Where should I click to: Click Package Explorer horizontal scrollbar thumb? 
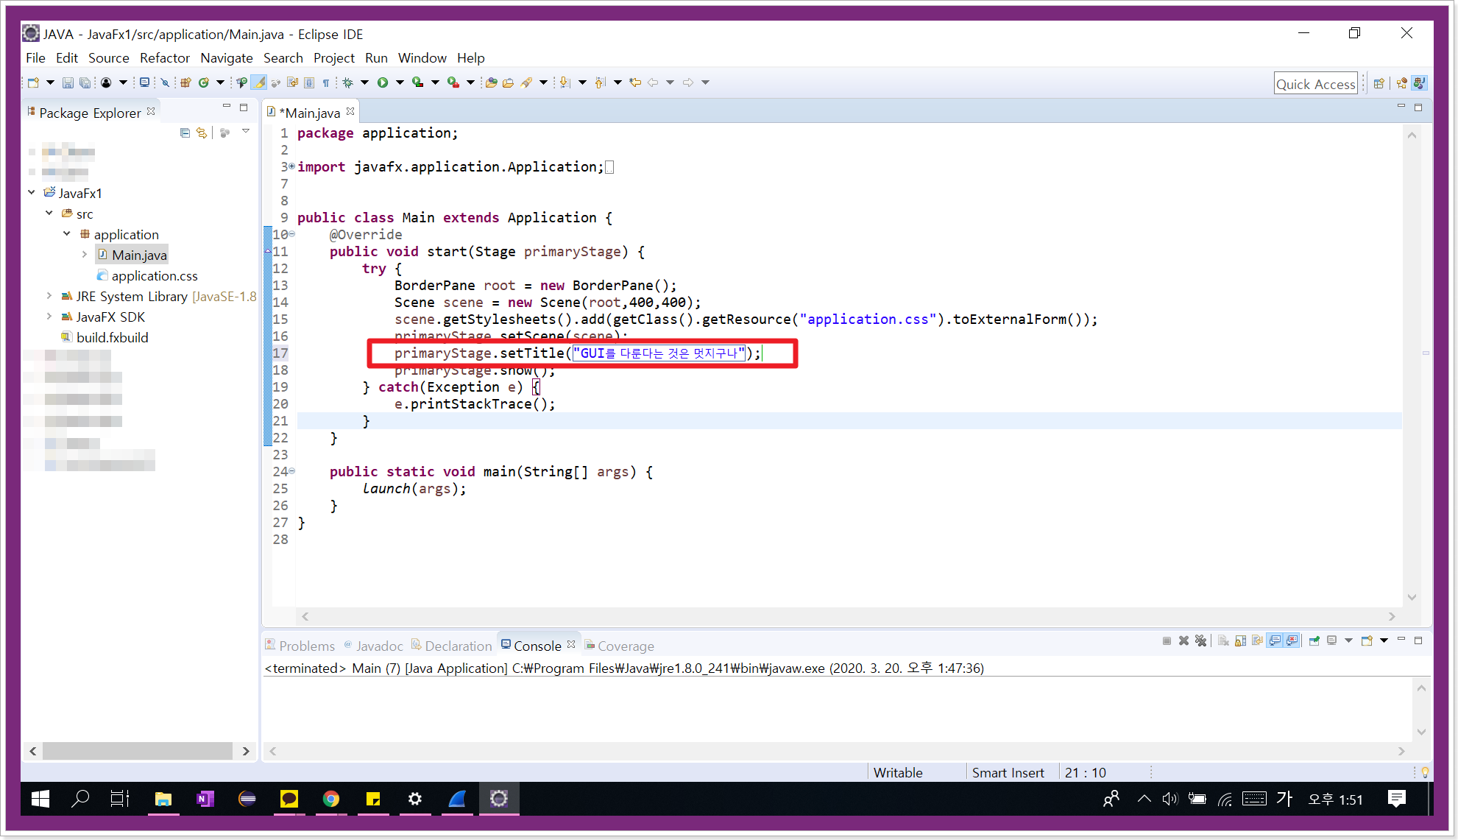coord(137,751)
